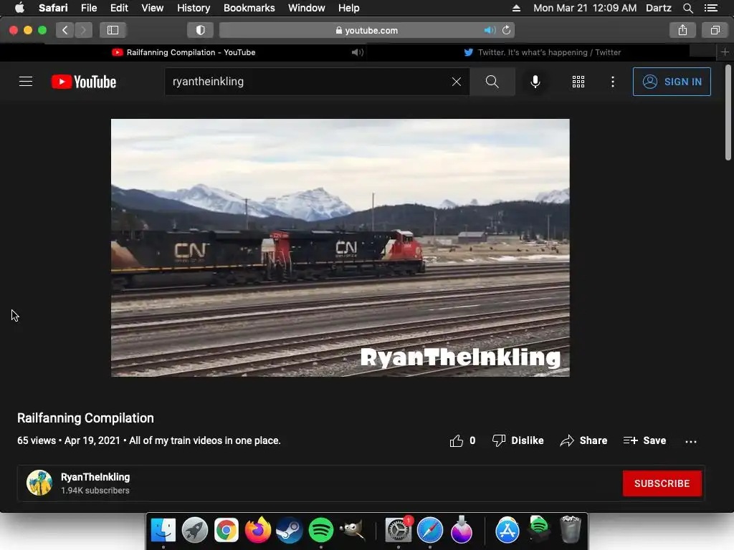Viewport: 734px width, 550px height.
Task: Open the purple ball app in the Dock
Action: 462,530
